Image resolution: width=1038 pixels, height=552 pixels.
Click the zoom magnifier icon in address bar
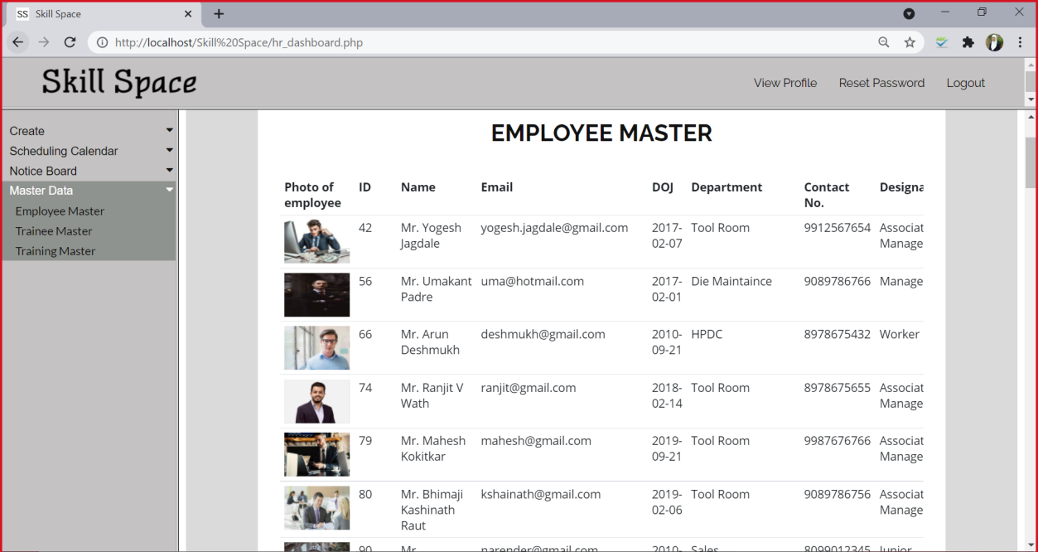click(883, 42)
